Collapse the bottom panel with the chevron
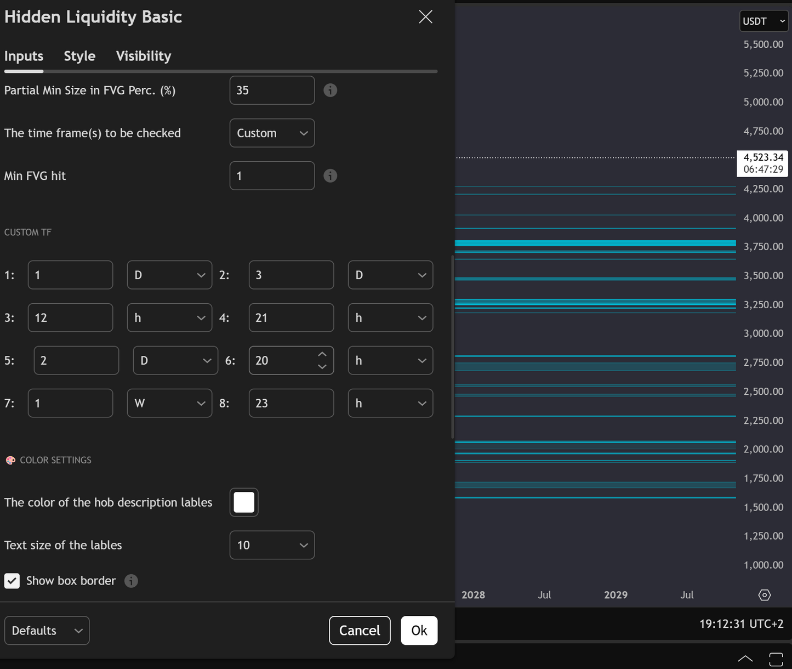 pos(745,659)
